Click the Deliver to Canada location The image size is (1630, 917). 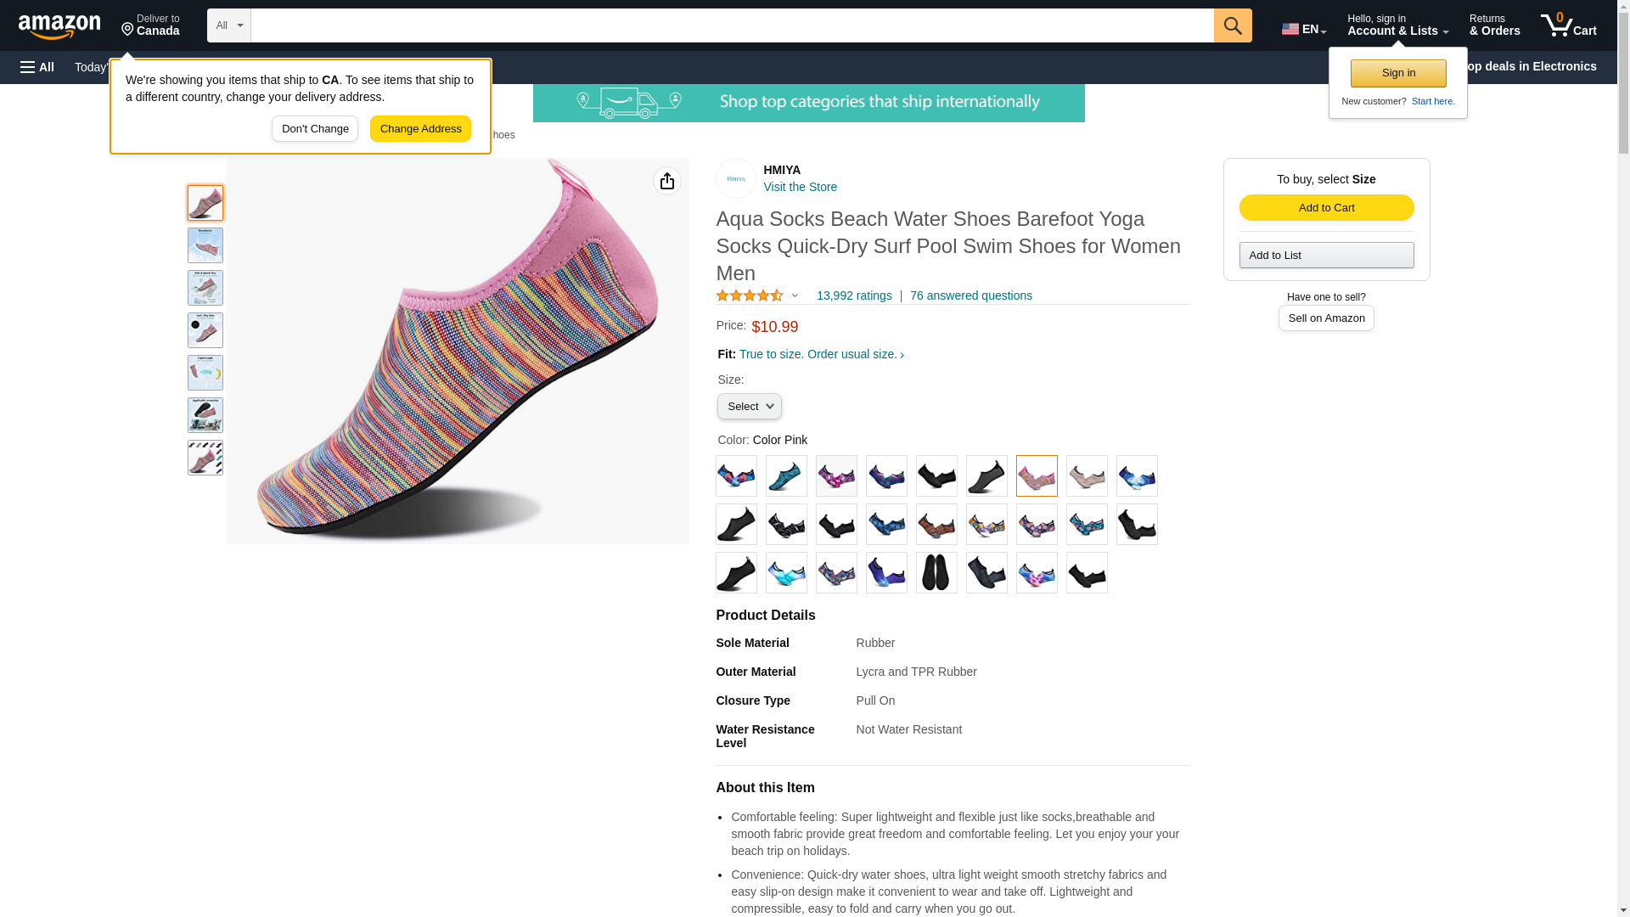point(150,25)
